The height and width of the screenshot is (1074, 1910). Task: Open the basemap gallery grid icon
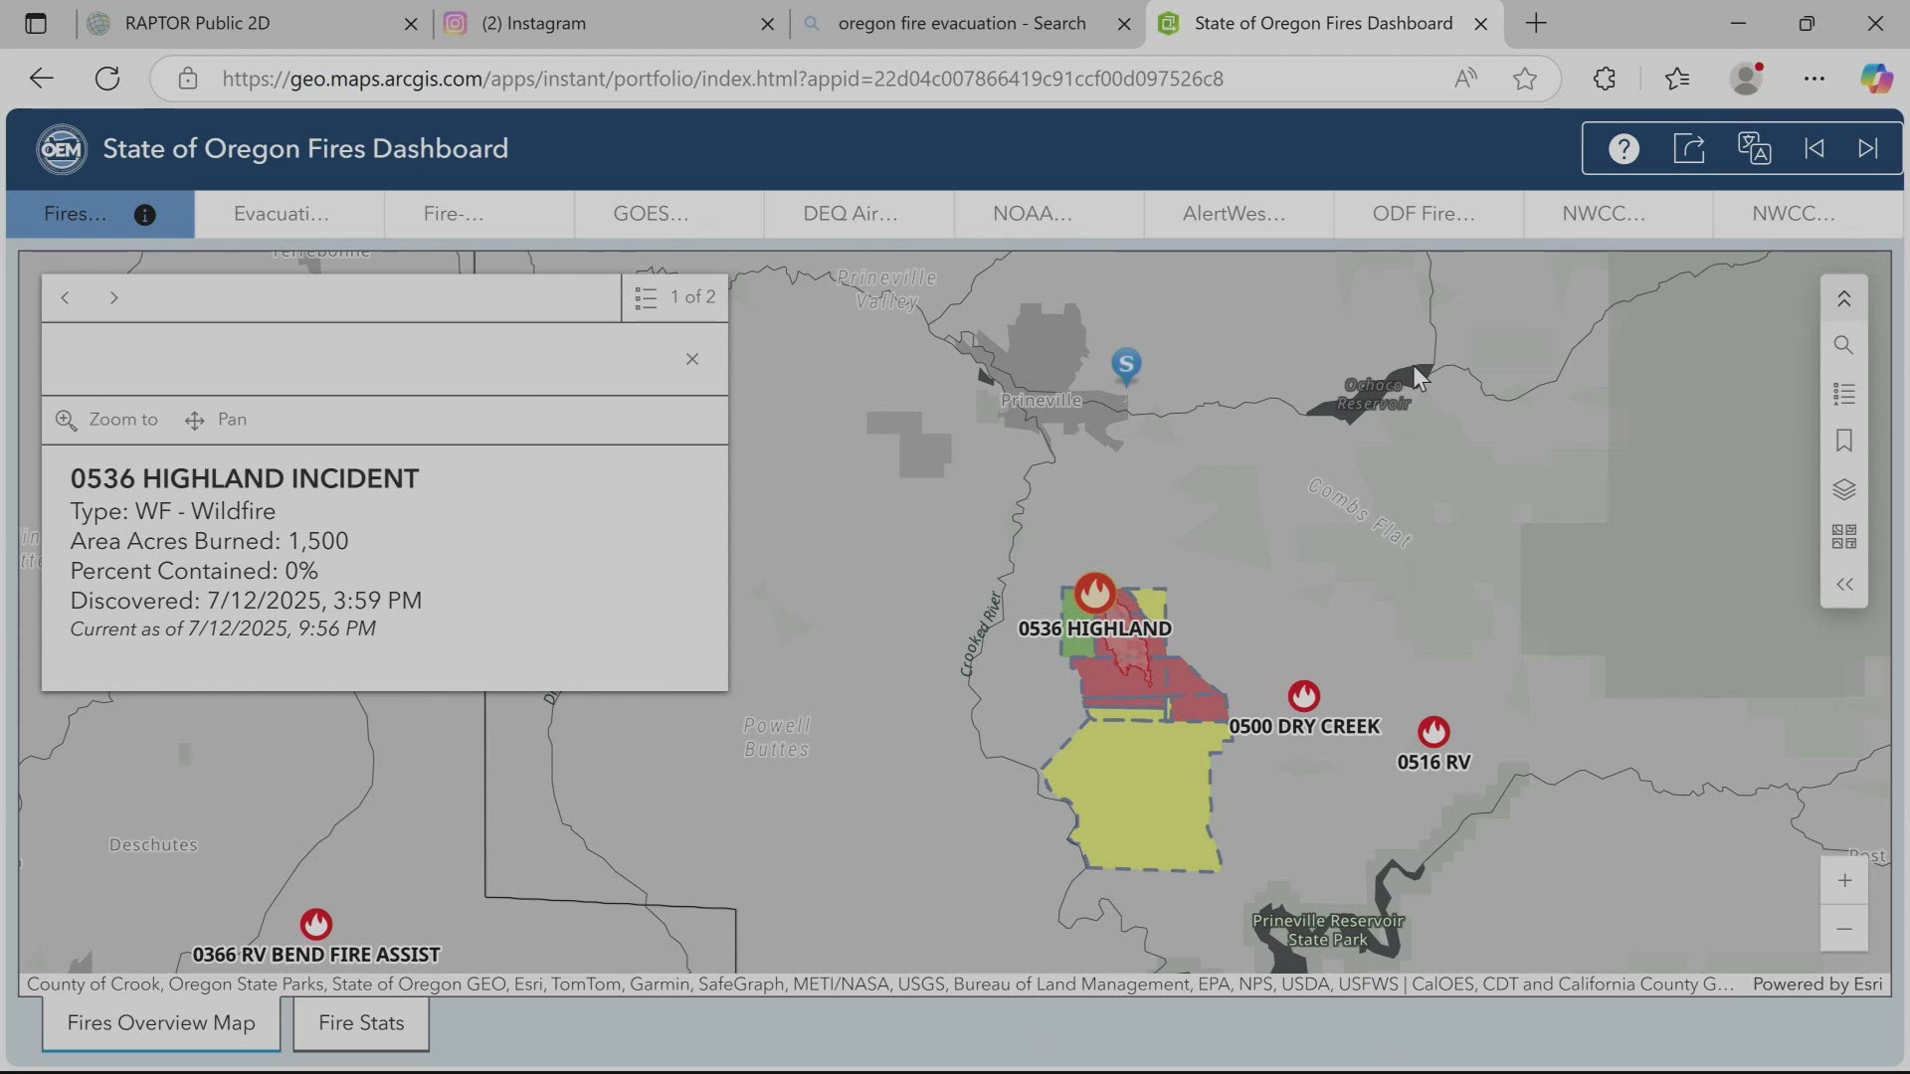(1843, 537)
